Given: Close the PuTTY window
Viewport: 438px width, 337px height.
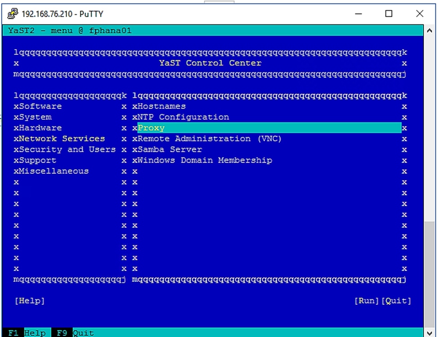Looking at the screenshot, I should (x=420, y=13).
